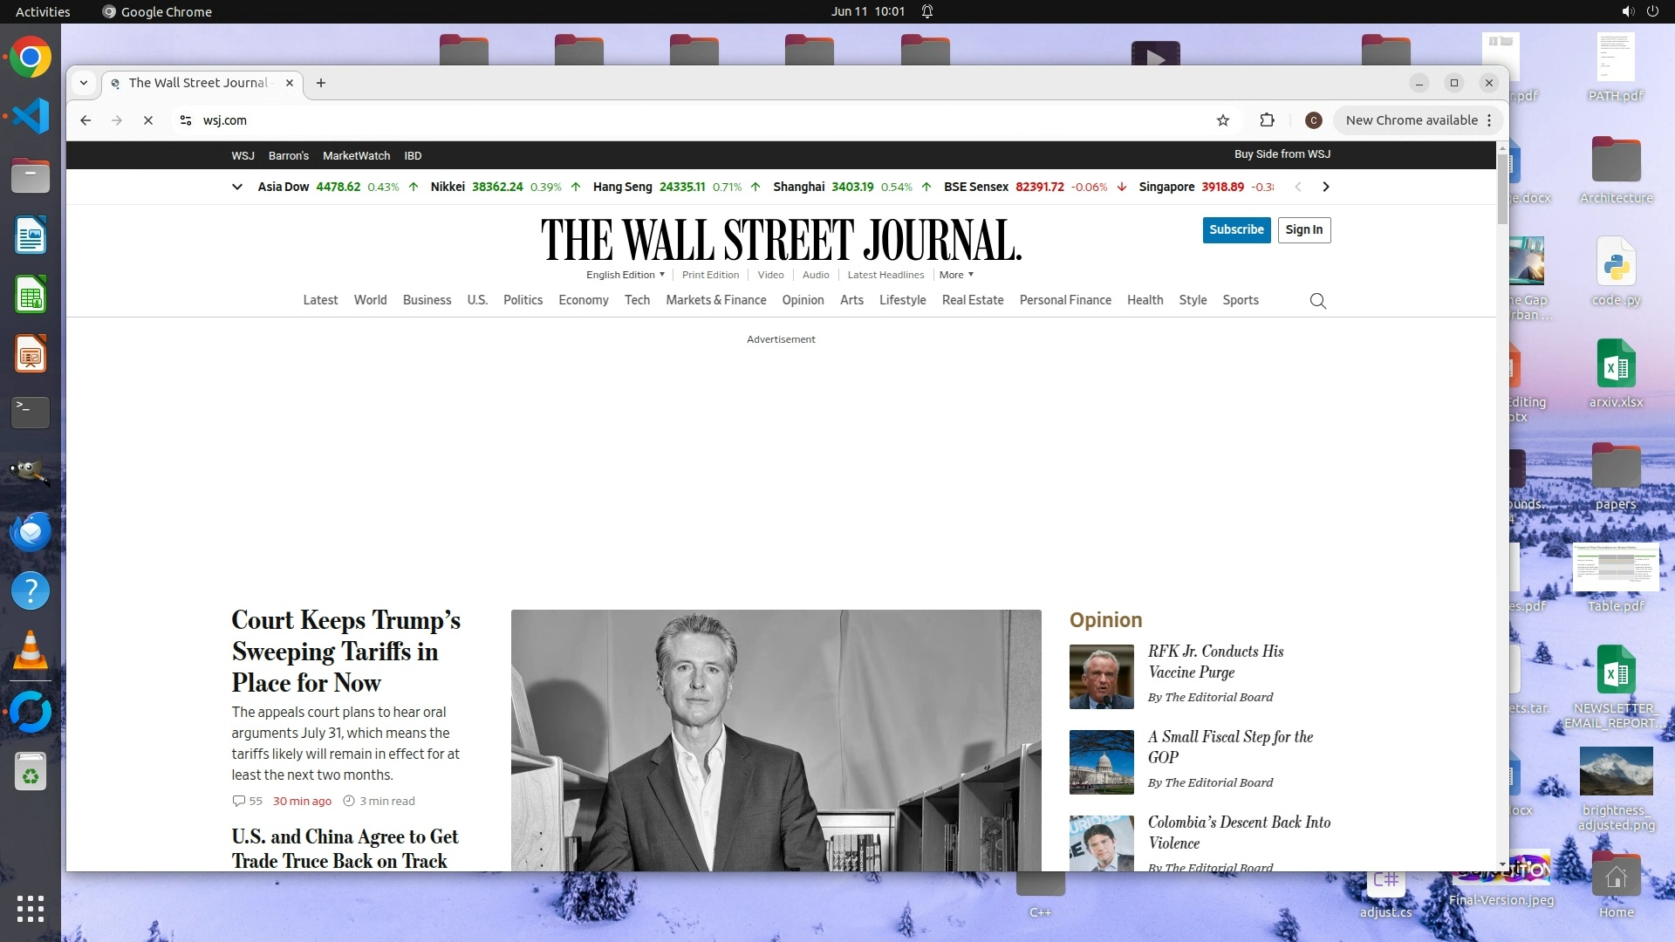Launch Thunderbird from the dock

pyautogui.click(x=31, y=531)
